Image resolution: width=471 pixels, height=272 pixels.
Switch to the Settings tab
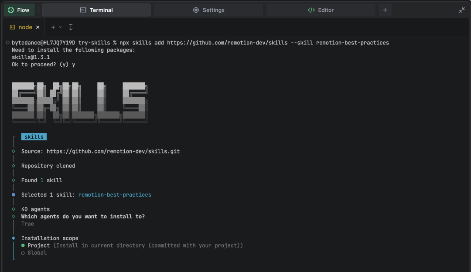pyautogui.click(x=208, y=10)
